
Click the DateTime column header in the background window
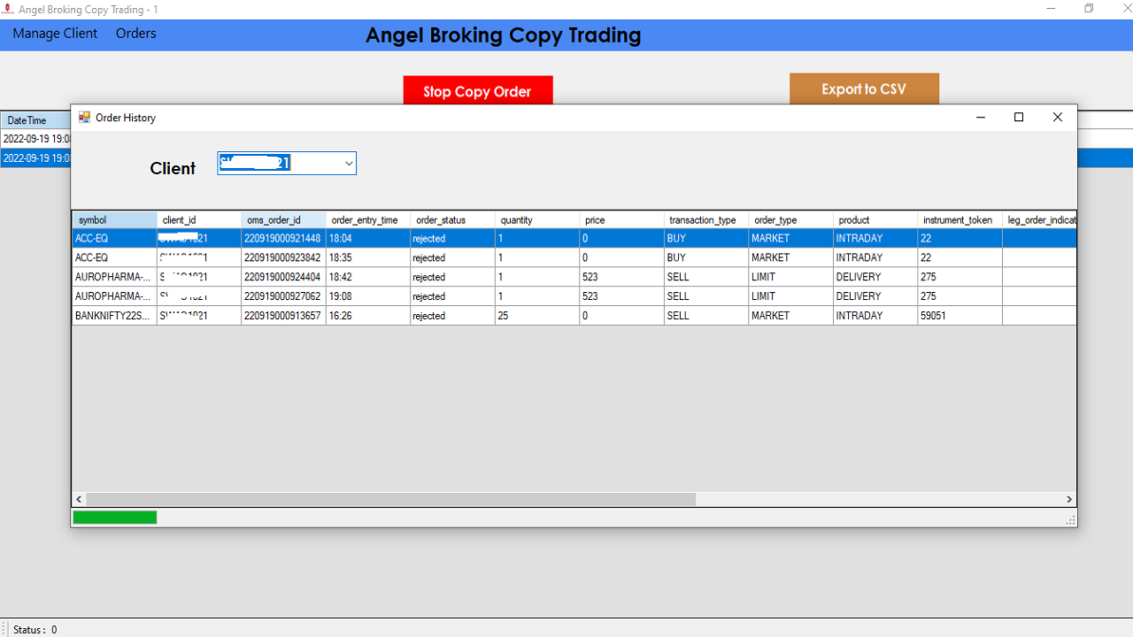[27, 119]
